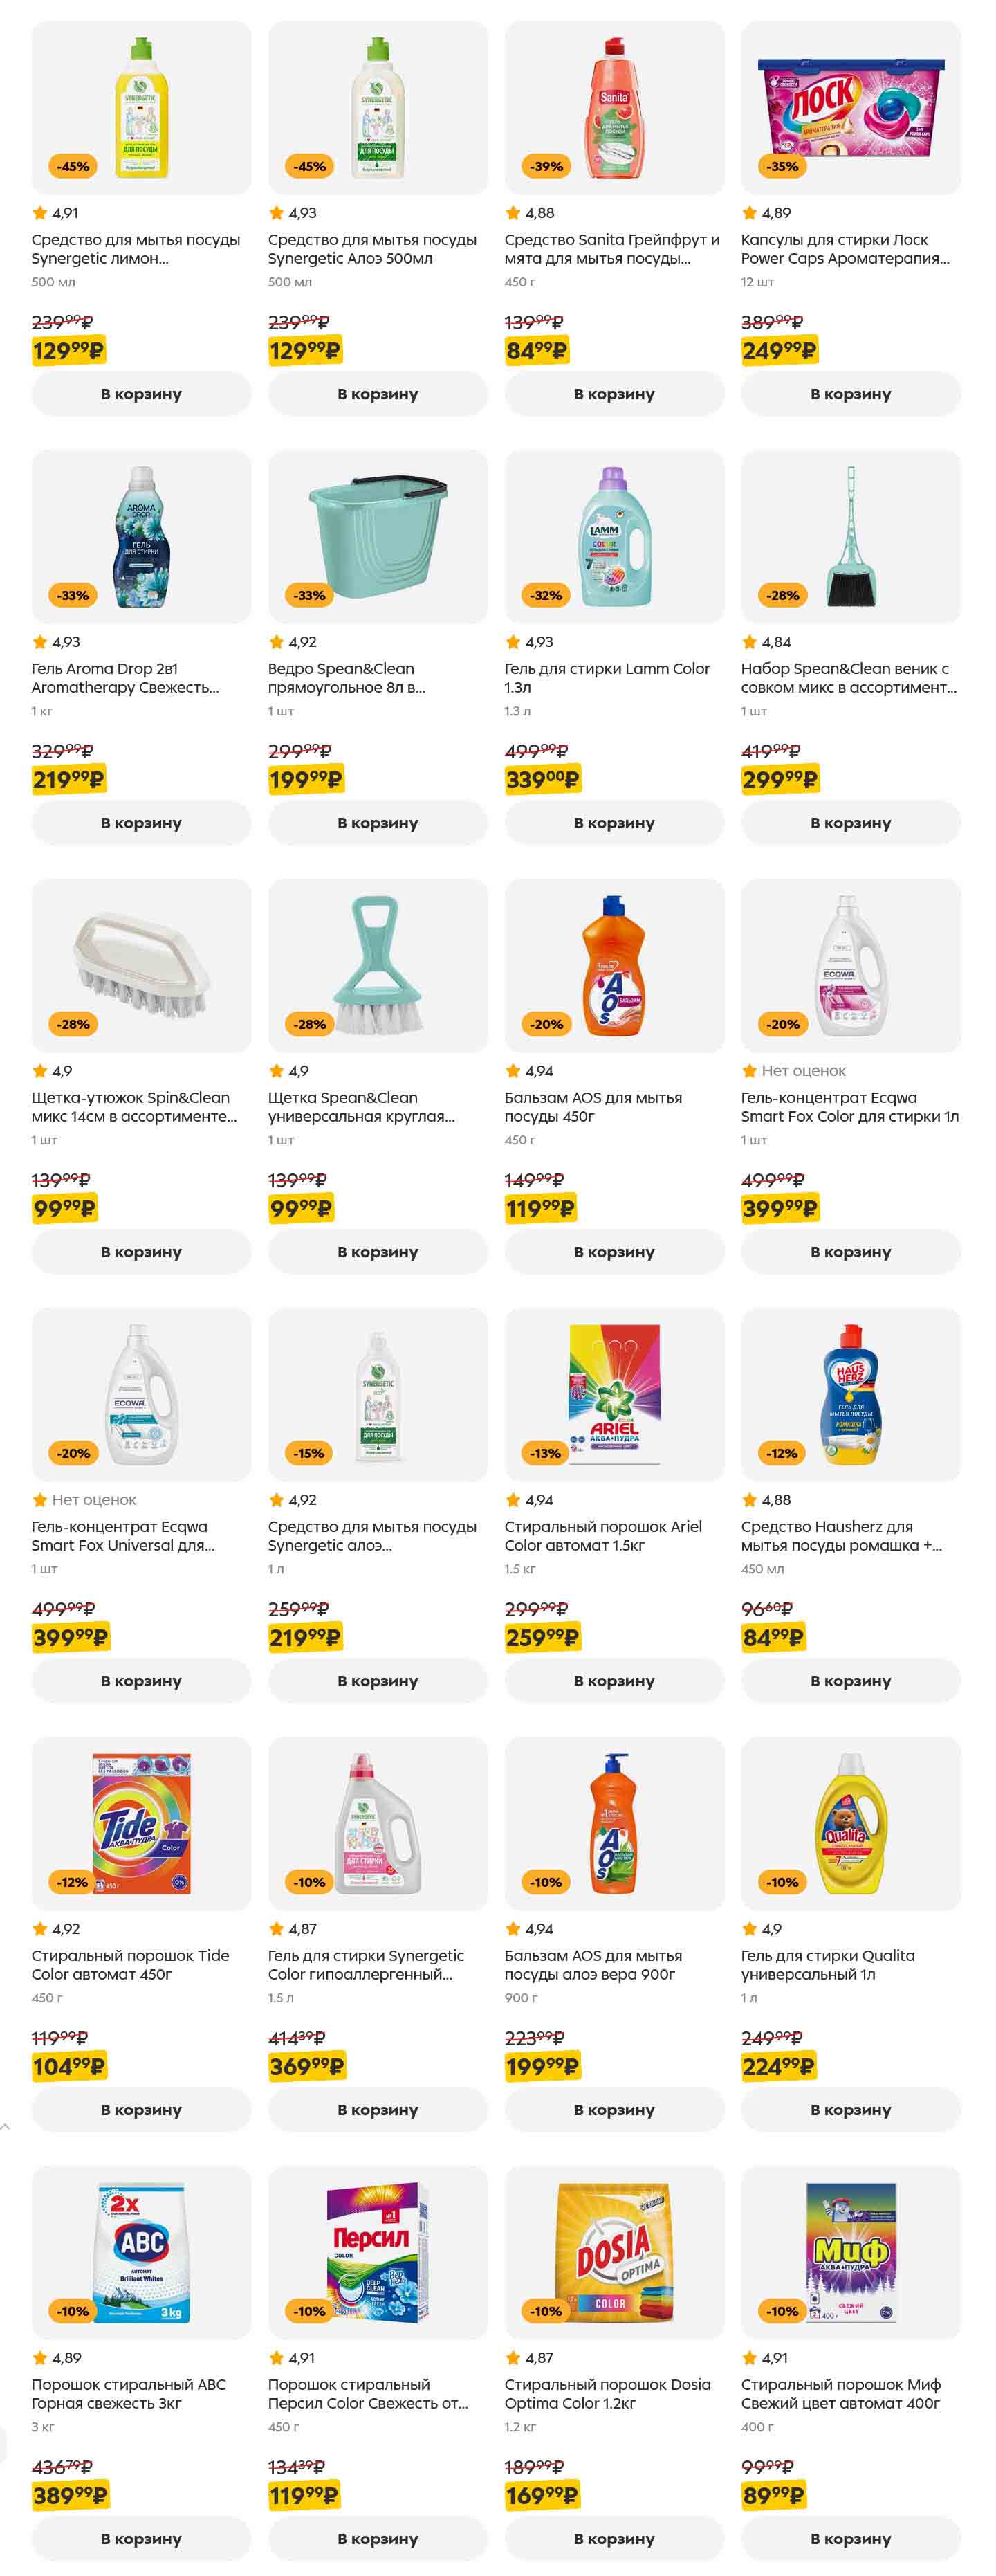This screenshot has width=996, height=2576.
Task: Click the 369.99₽ price of Synergetic Color gel
Action: [306, 2066]
